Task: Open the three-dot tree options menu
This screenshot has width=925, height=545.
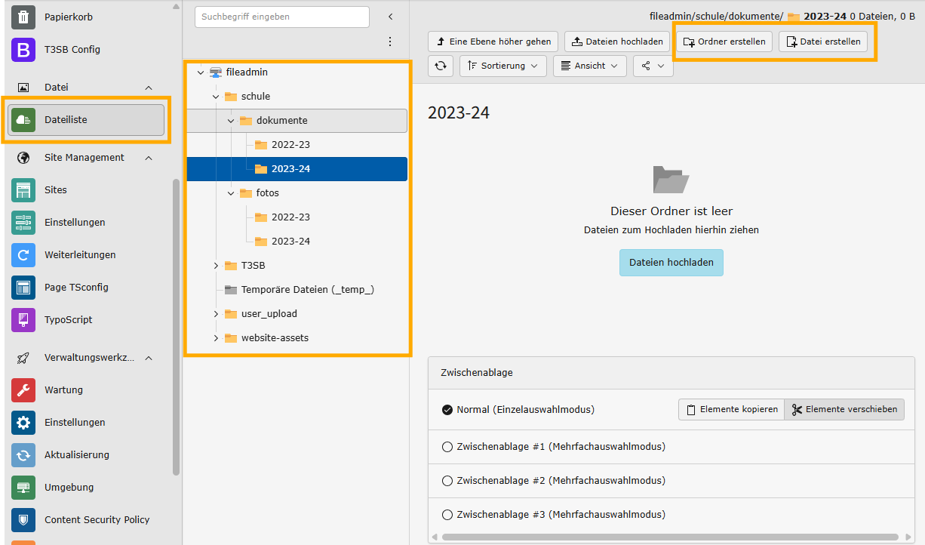Action: click(x=390, y=42)
